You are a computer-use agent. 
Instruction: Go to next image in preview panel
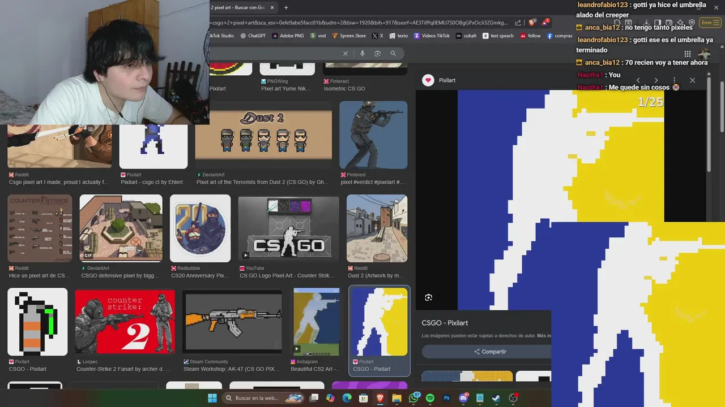(656, 80)
